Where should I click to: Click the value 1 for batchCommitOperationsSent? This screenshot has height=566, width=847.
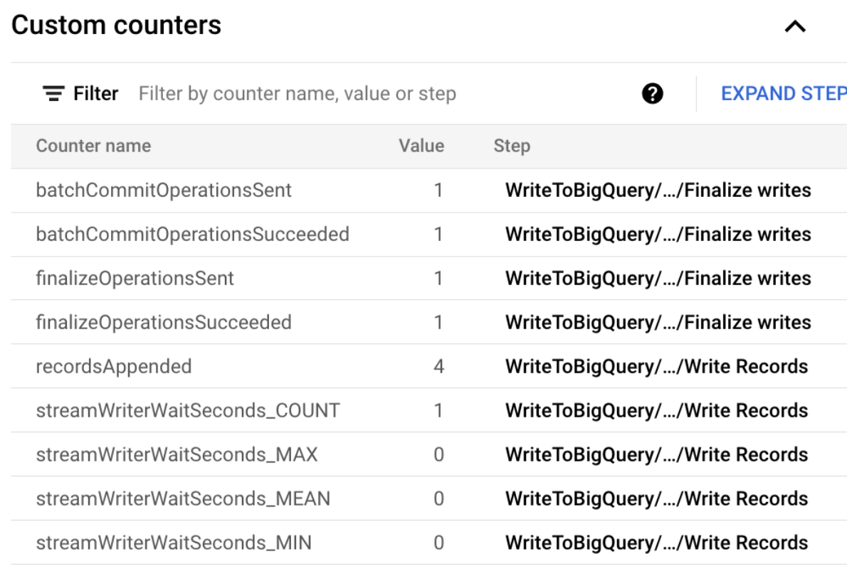[x=438, y=190]
